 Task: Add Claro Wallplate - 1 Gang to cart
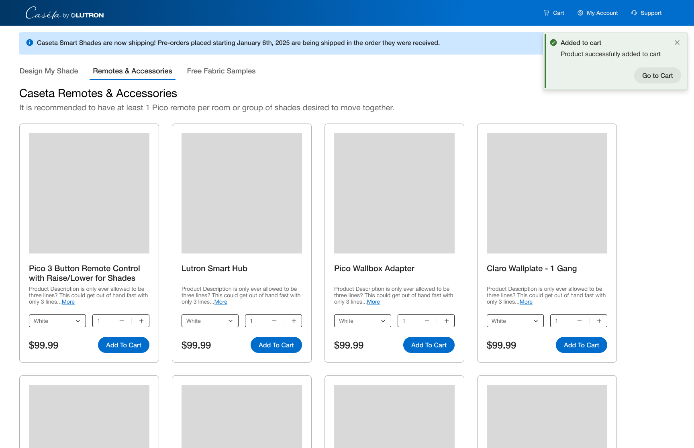[x=582, y=345]
